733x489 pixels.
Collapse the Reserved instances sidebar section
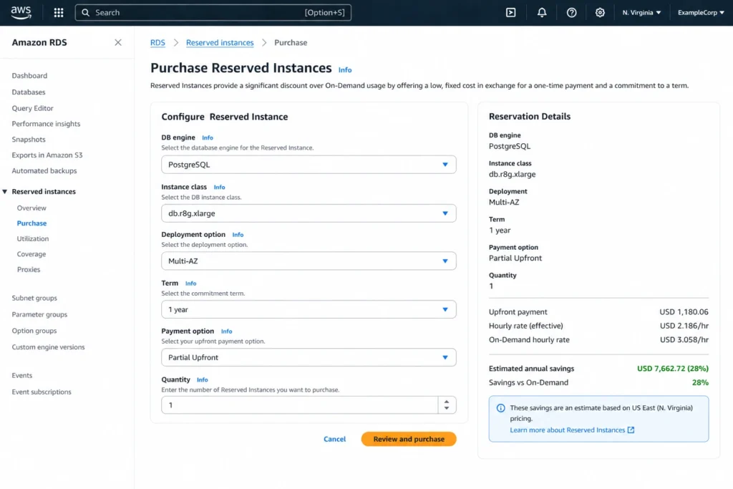click(6, 191)
